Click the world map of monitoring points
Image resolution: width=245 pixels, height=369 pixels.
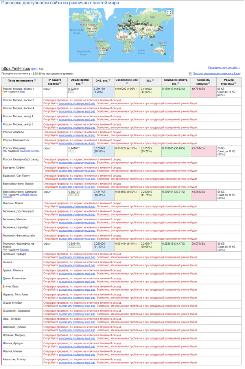click(121, 35)
